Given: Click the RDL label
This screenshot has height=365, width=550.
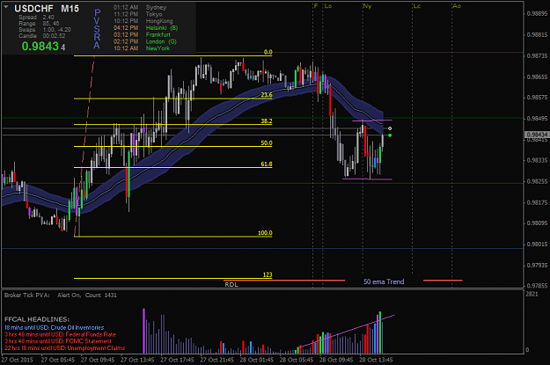Looking at the screenshot, I should pos(231,285).
